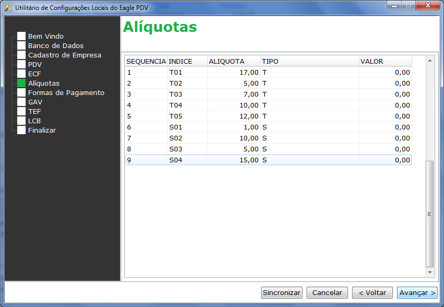The height and width of the screenshot is (307, 444).
Task: Sort by the SEQUENCIA column header
Action: [146, 61]
